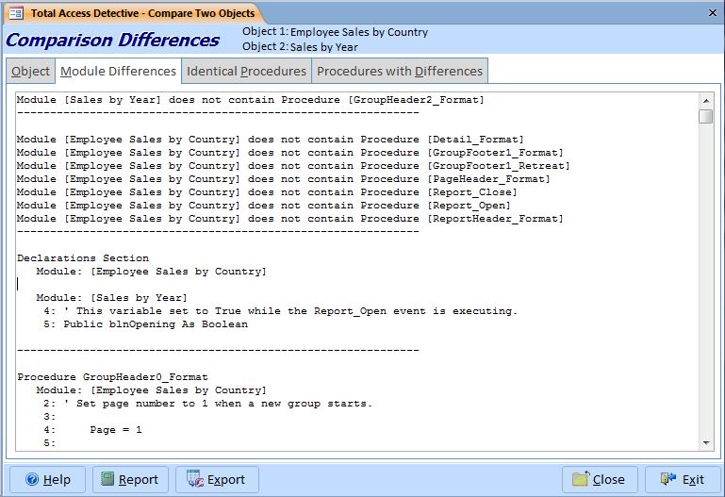The width and height of the screenshot is (725, 497).
Task: Click the line mentioning ReportHeader_Format
Action: click(290, 219)
